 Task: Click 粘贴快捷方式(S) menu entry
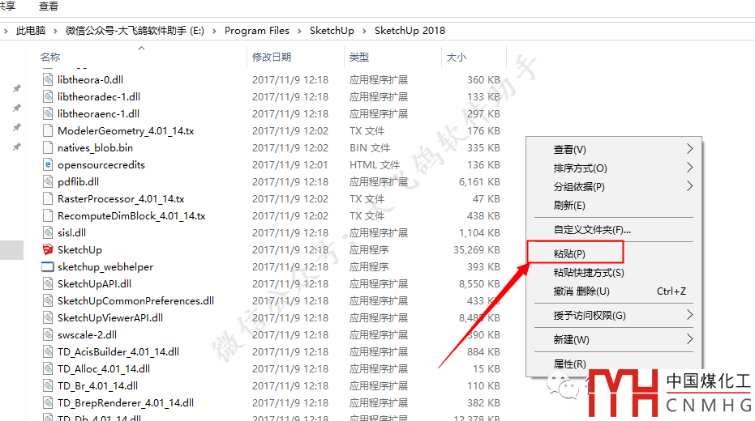(x=589, y=273)
